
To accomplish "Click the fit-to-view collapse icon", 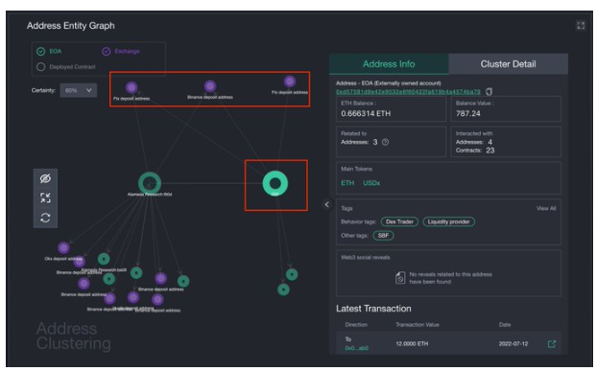I will point(46,197).
